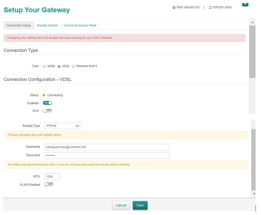This screenshot has width=261, height=215.
Task: Close the gateway setup dialog
Action: (x=245, y=3)
